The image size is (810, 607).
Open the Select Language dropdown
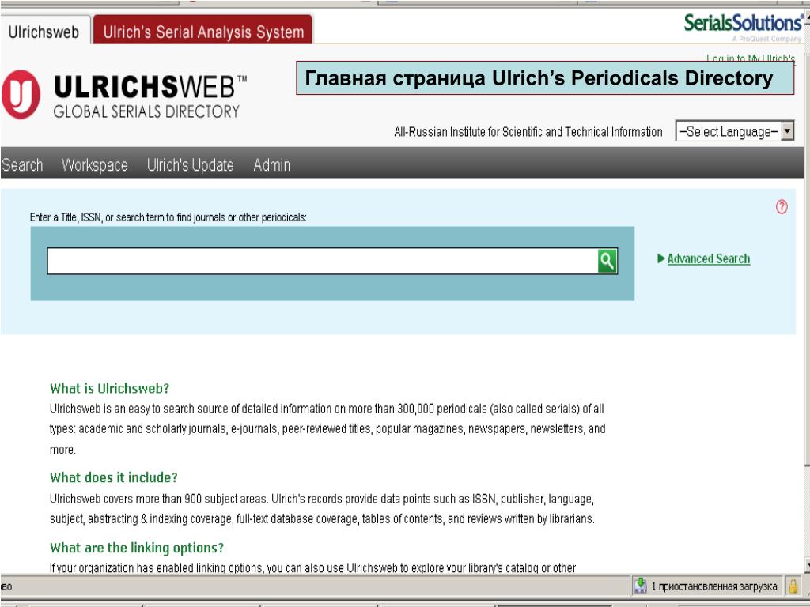[x=734, y=131]
